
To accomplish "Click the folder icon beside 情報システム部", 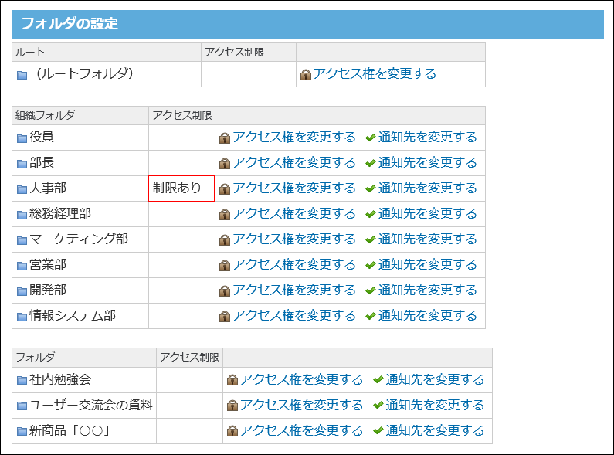I will pyautogui.click(x=22, y=317).
